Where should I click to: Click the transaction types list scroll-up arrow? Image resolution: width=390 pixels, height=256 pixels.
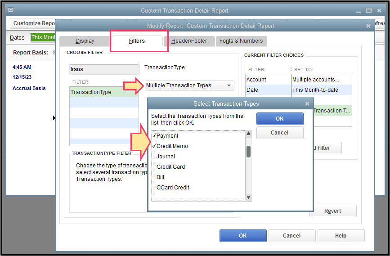pos(248,133)
